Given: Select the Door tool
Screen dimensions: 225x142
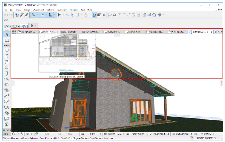Looking at the screenshot, I should point(7,56).
